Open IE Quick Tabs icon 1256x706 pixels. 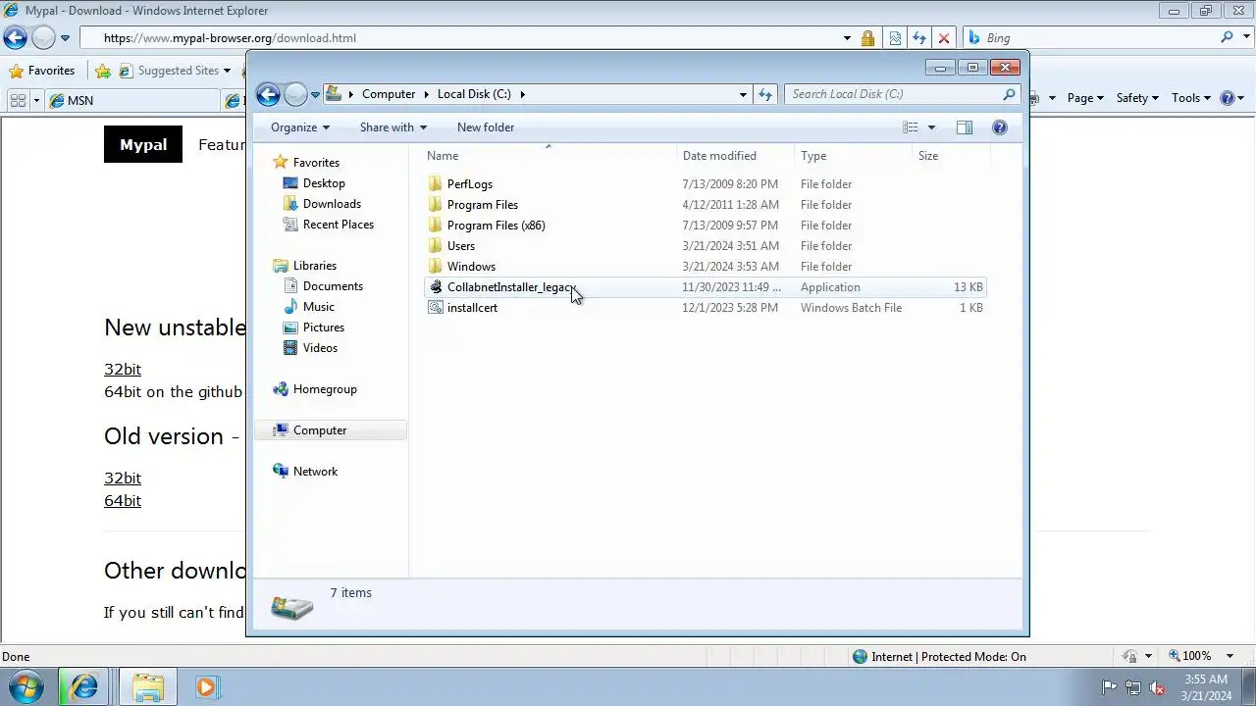click(18, 100)
